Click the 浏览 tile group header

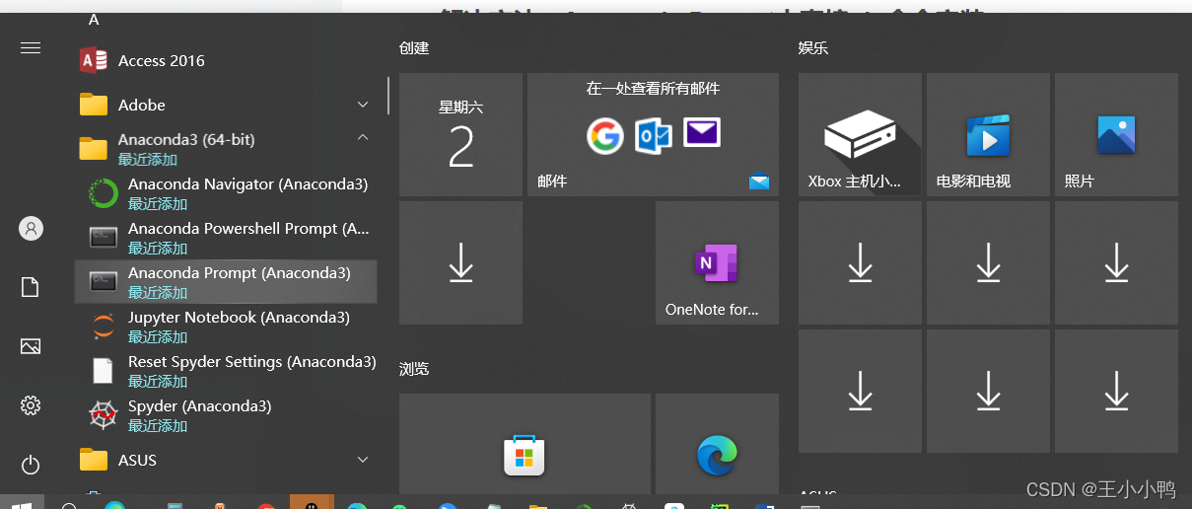point(414,369)
